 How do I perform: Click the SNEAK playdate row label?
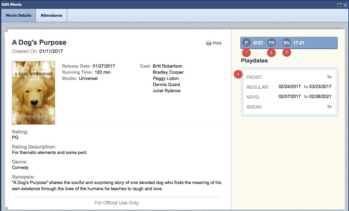tap(254, 107)
